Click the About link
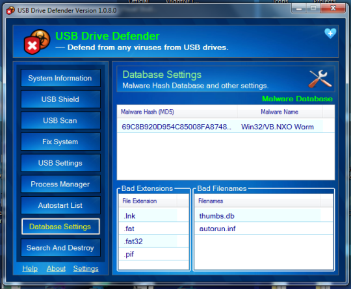Viewport: 351px width, 289px height. pos(56,268)
